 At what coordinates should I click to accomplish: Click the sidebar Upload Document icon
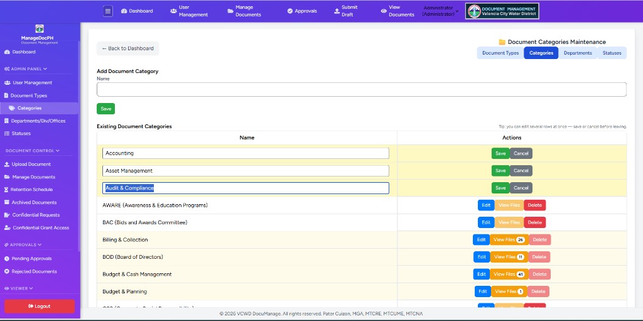coord(6,165)
